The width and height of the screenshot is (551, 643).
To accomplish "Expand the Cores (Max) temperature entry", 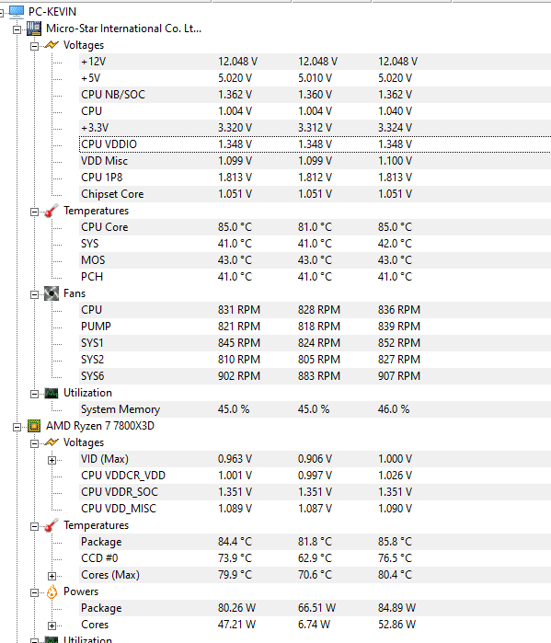I will click(52, 576).
